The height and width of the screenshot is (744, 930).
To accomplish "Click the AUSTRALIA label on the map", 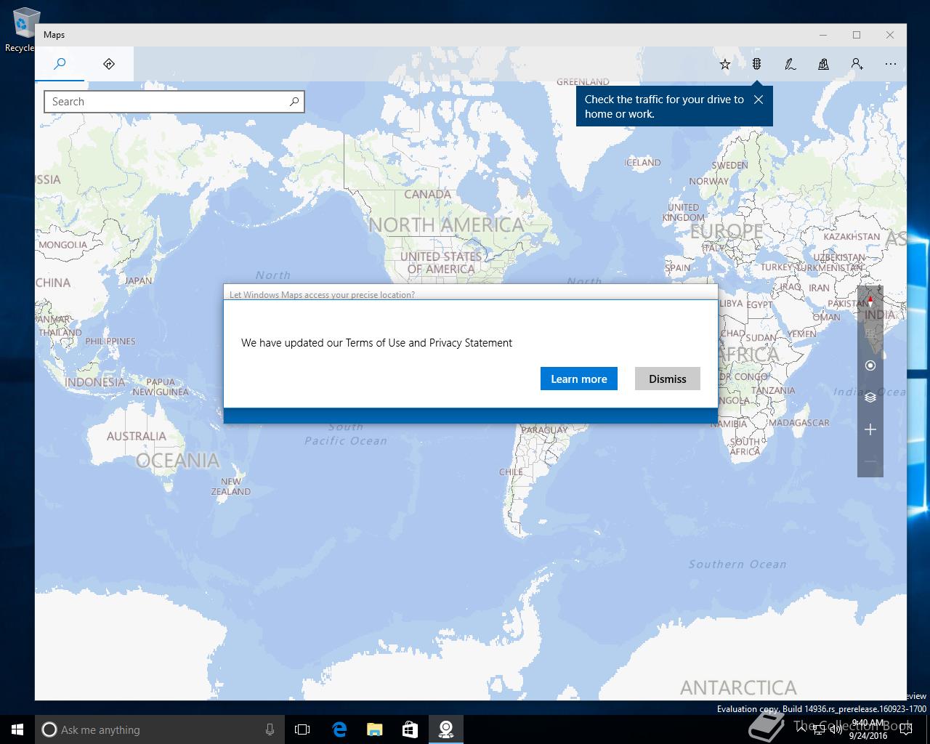I will click(136, 436).
